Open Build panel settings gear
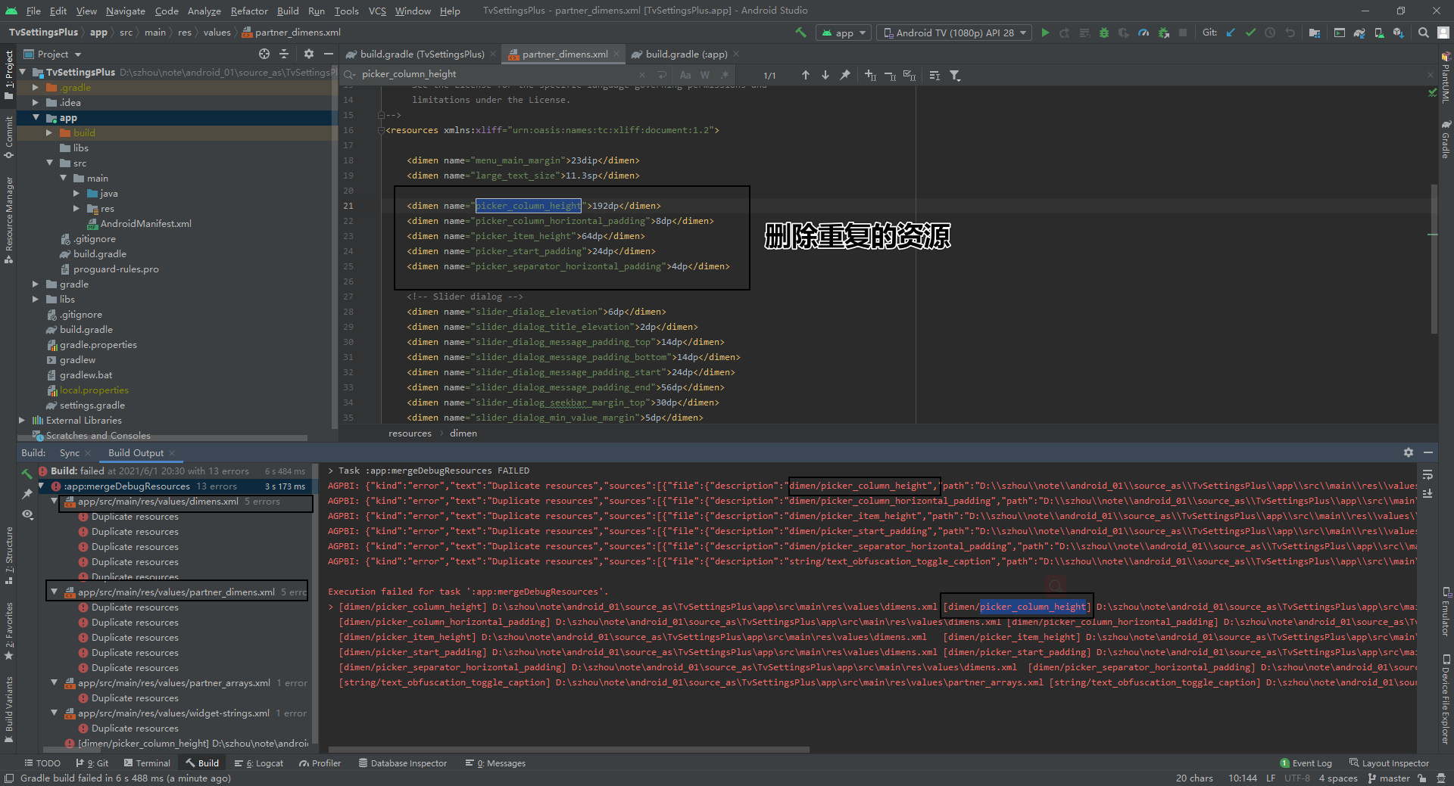The height and width of the screenshot is (786, 1454). 1408,452
